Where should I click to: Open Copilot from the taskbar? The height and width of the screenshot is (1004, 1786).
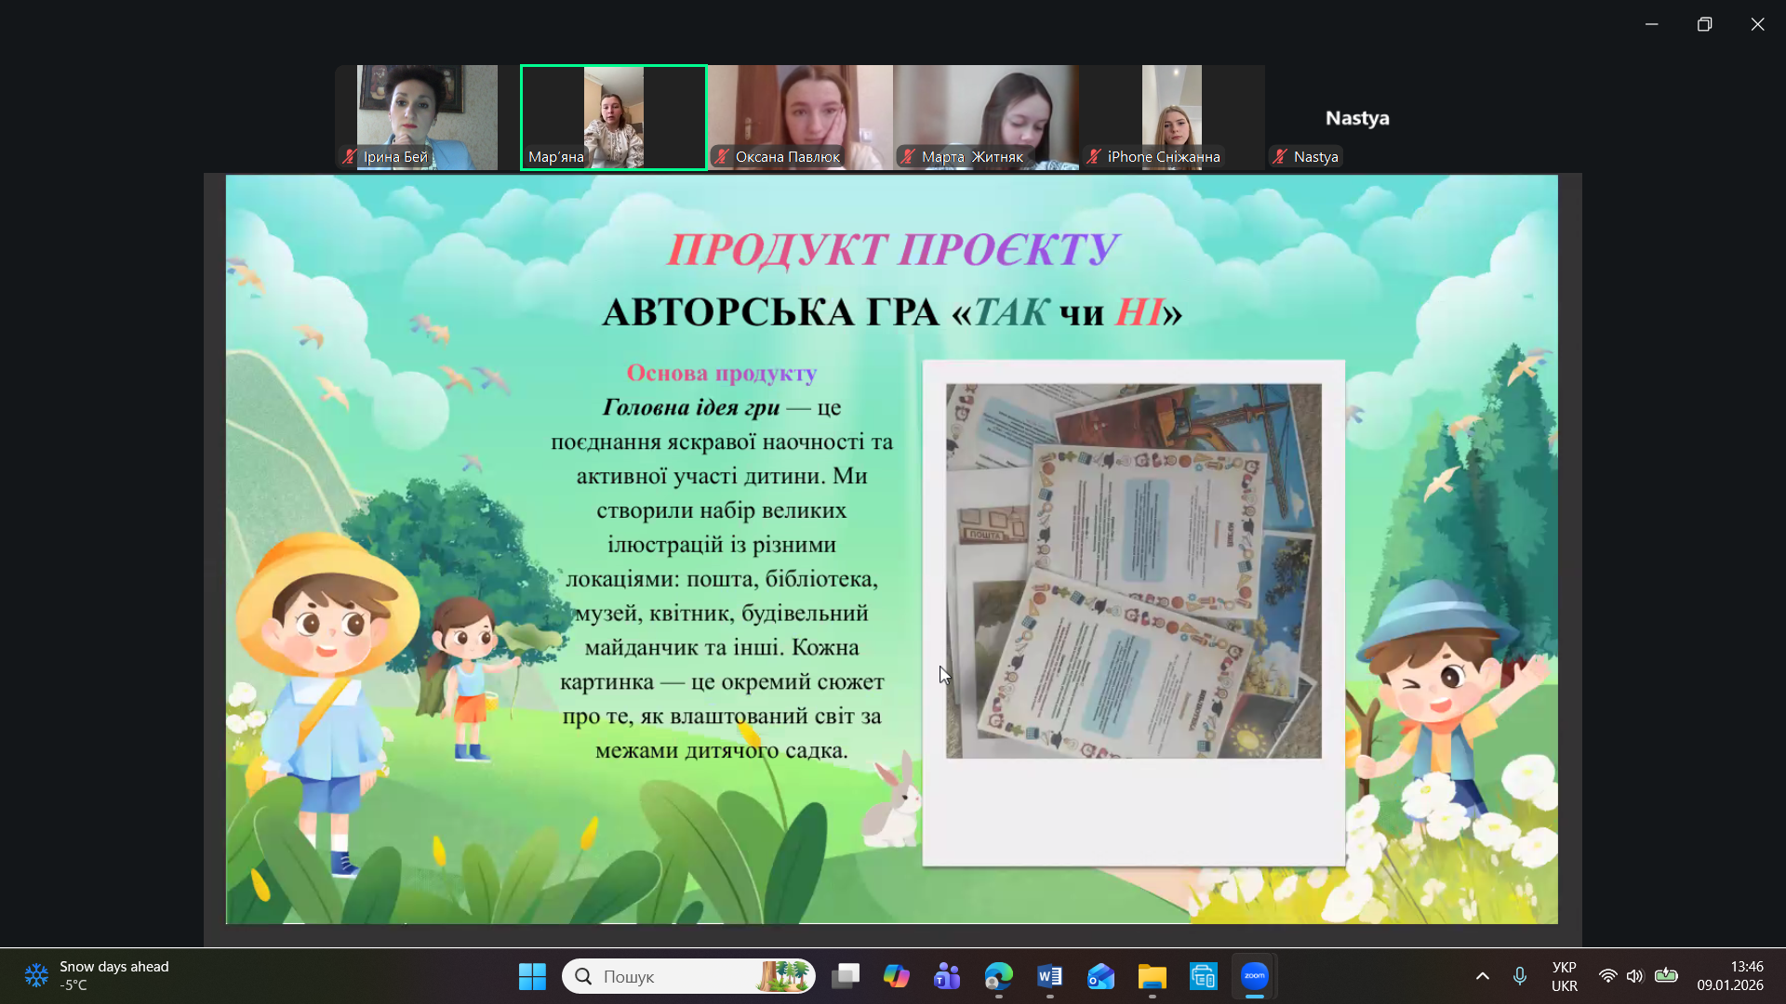[896, 976]
